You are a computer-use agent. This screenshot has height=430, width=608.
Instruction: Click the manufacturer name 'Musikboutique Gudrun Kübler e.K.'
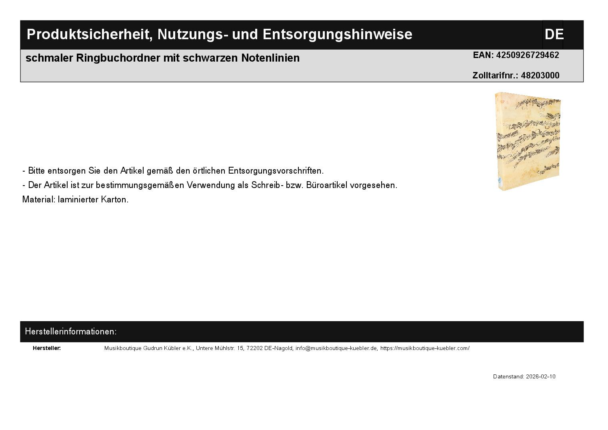148,348
